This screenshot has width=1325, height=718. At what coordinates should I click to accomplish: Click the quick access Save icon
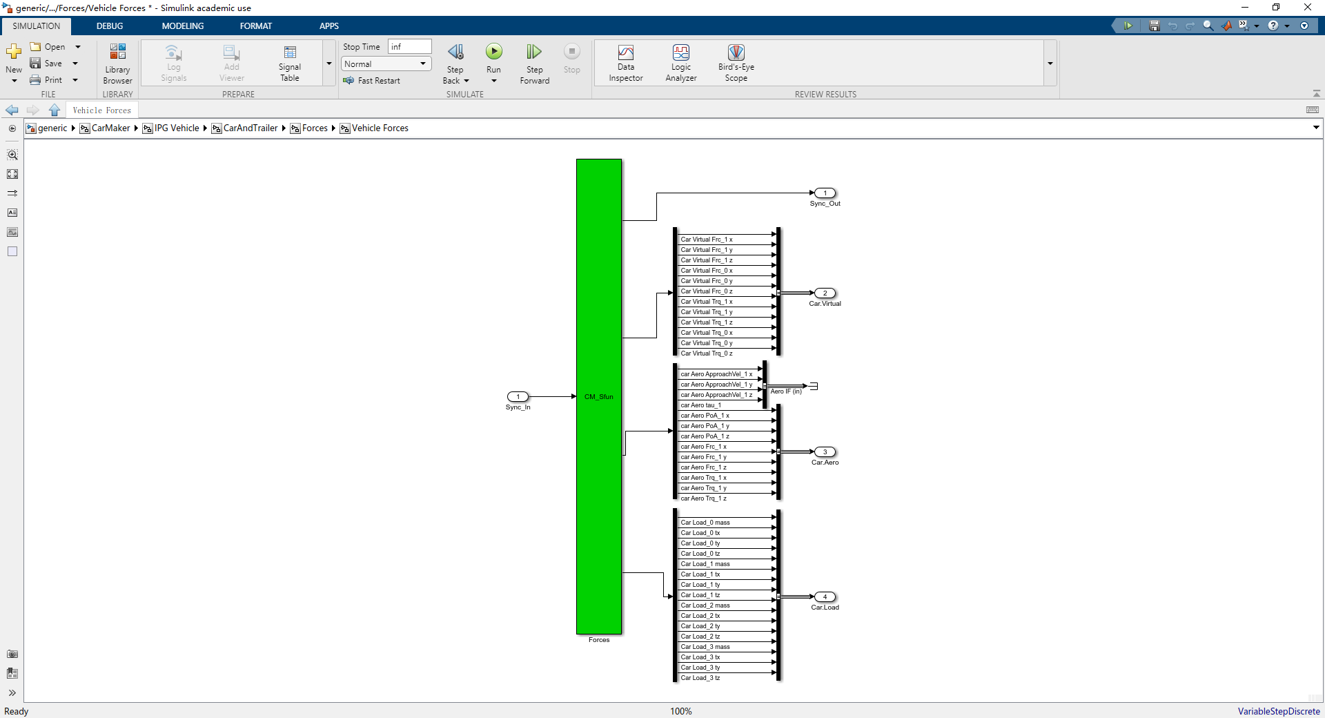1154,26
